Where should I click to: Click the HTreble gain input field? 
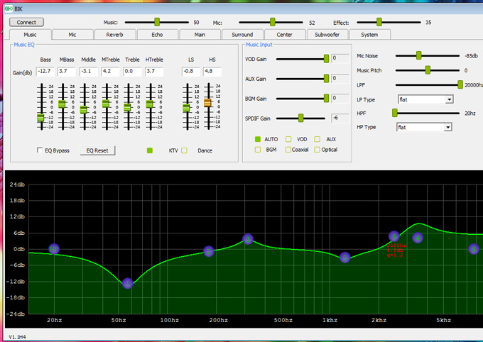[154, 71]
